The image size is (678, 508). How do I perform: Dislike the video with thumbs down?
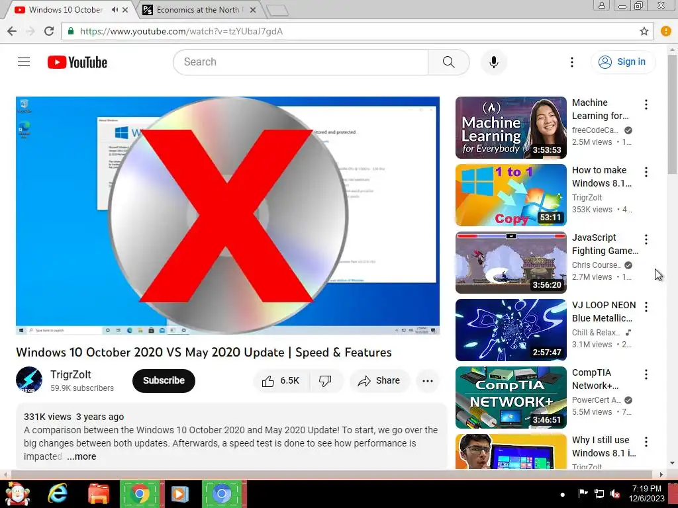(325, 380)
